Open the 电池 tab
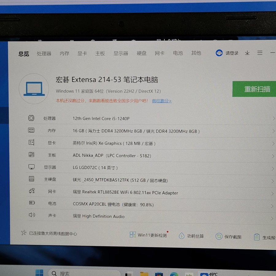Screen dimensions: 276x276 (178, 53)
